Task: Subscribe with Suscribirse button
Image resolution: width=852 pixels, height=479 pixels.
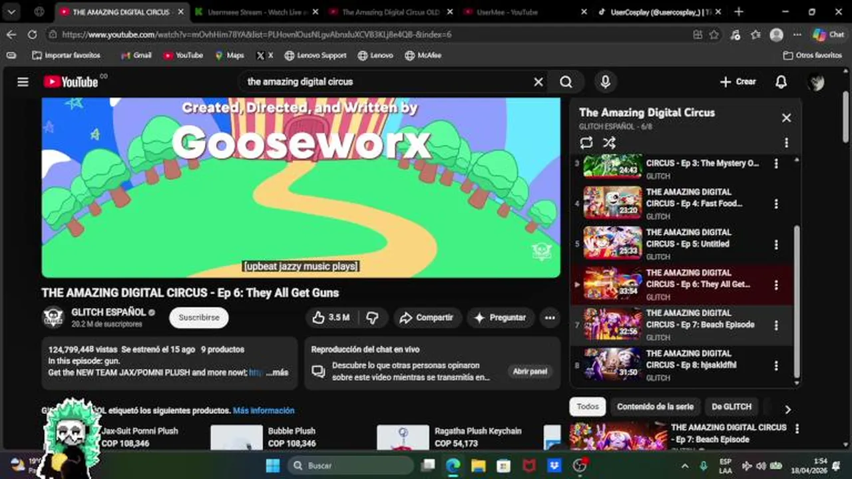Action: coord(199,318)
